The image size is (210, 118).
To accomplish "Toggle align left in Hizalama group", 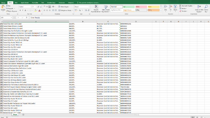I will [44, 10].
